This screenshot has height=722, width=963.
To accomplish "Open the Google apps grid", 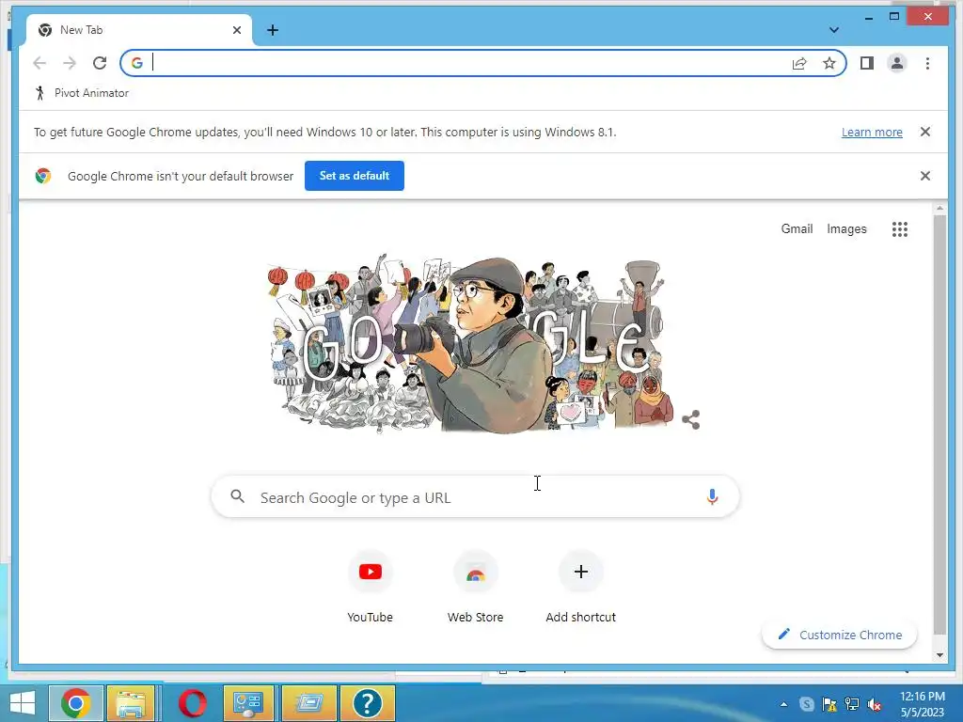I will point(900,229).
